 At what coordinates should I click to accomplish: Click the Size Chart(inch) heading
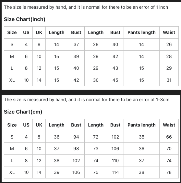tap(25, 19)
